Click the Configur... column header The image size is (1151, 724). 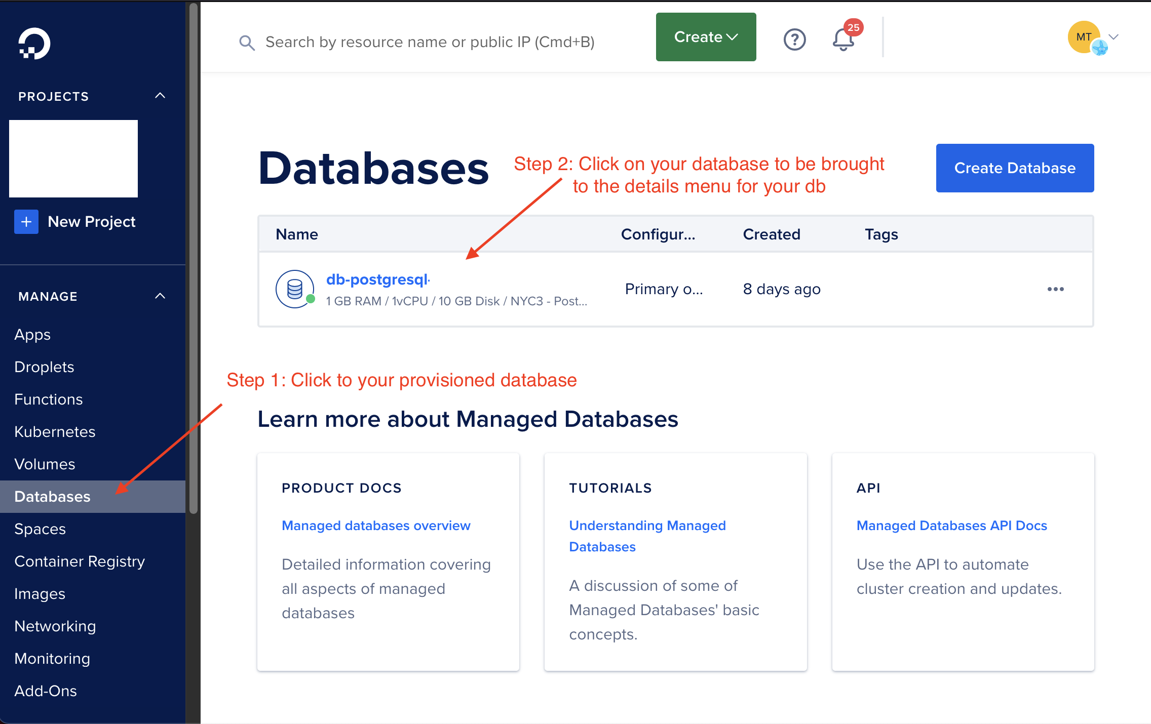coord(658,234)
